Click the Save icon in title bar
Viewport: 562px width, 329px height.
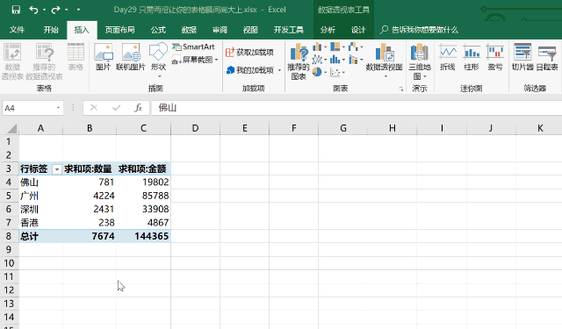pos(16,10)
